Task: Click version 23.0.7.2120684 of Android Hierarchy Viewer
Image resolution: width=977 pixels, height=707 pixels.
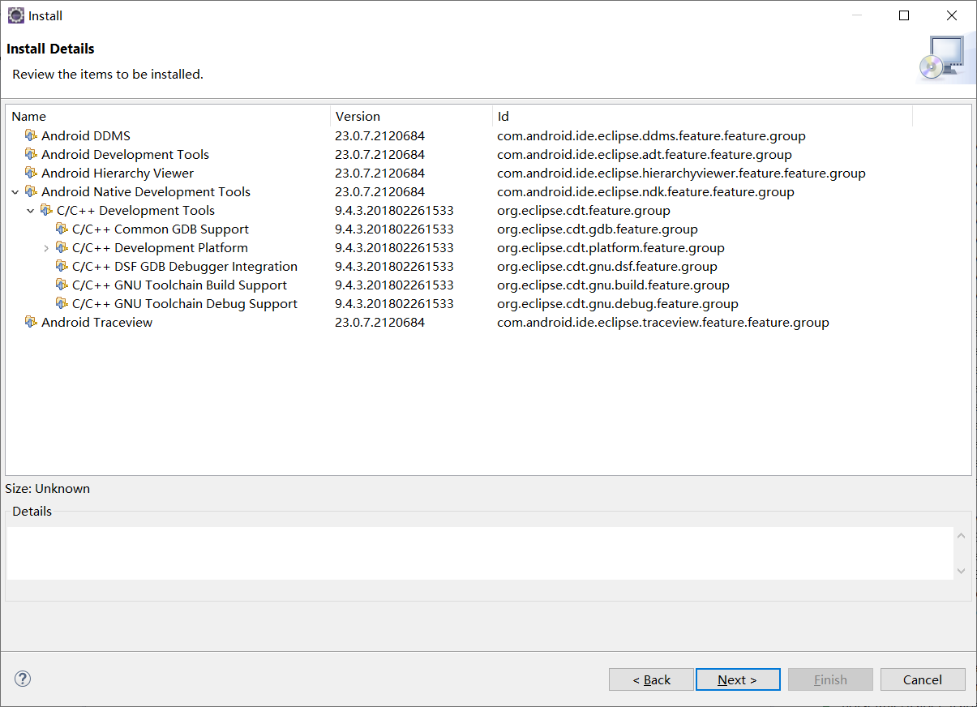Action: 379,173
